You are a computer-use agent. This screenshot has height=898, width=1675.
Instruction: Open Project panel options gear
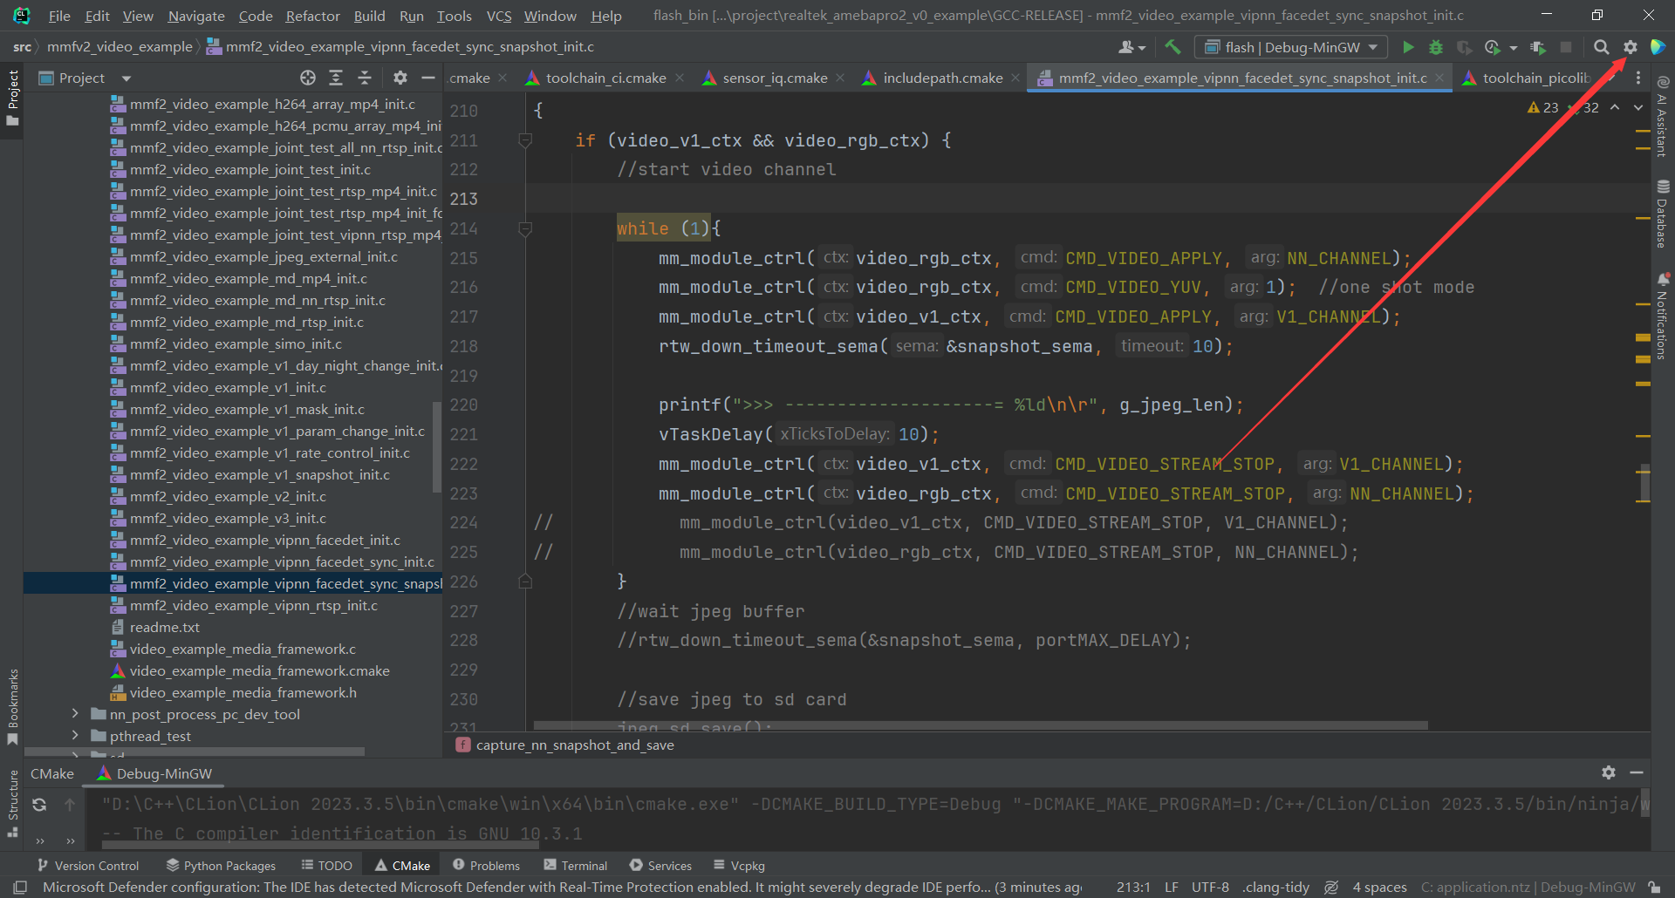[400, 78]
